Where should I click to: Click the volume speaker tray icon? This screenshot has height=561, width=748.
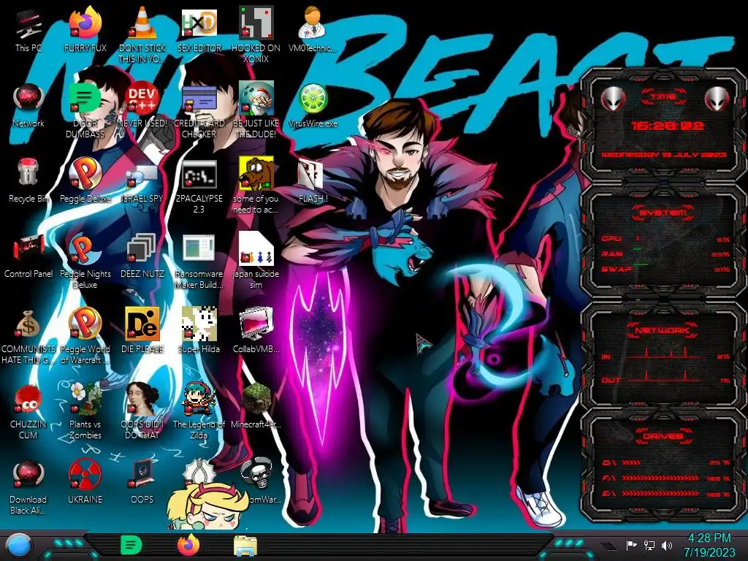coord(667,545)
